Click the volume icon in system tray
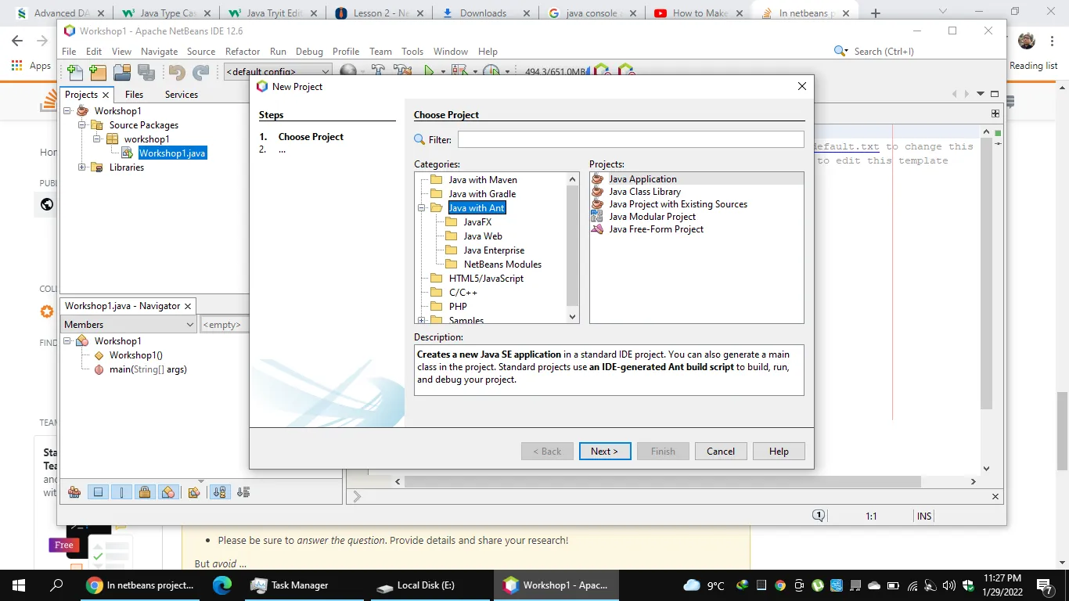1069x601 pixels. point(948,585)
